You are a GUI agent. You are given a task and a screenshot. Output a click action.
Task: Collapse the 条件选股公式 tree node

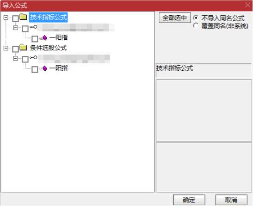point(6,48)
